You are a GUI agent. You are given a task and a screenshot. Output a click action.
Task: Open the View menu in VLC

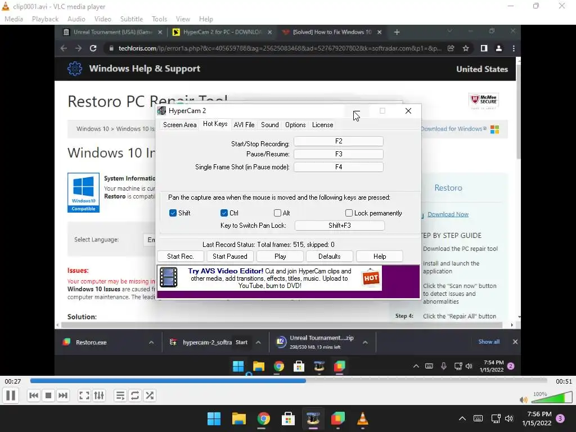tap(183, 19)
